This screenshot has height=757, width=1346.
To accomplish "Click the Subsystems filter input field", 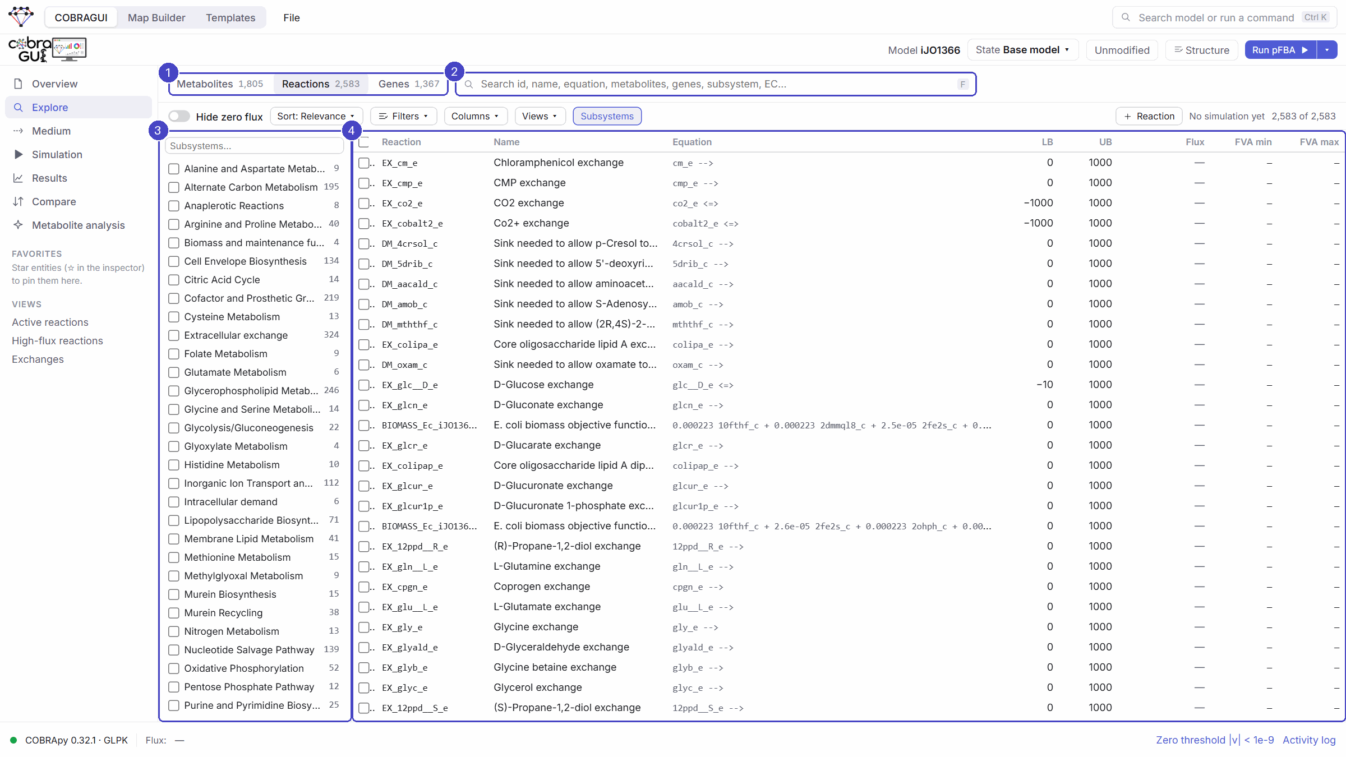I will tap(255, 146).
